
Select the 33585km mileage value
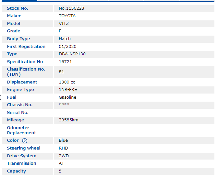[68, 120]
